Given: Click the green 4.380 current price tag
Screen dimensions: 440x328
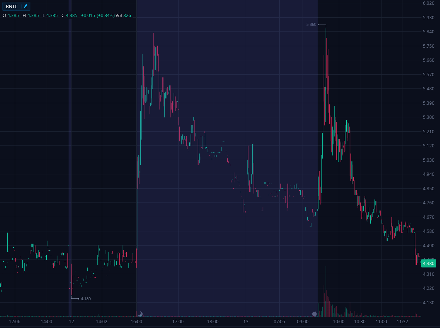Looking at the screenshot, I should 429,264.
